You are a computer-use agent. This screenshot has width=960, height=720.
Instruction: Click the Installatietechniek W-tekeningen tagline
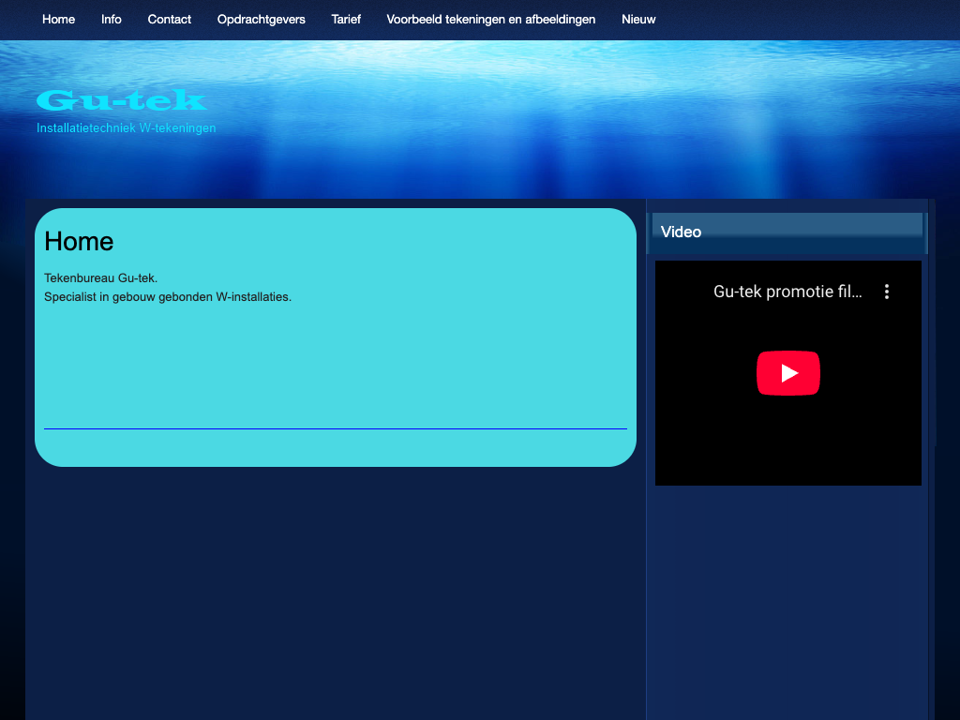(x=127, y=128)
